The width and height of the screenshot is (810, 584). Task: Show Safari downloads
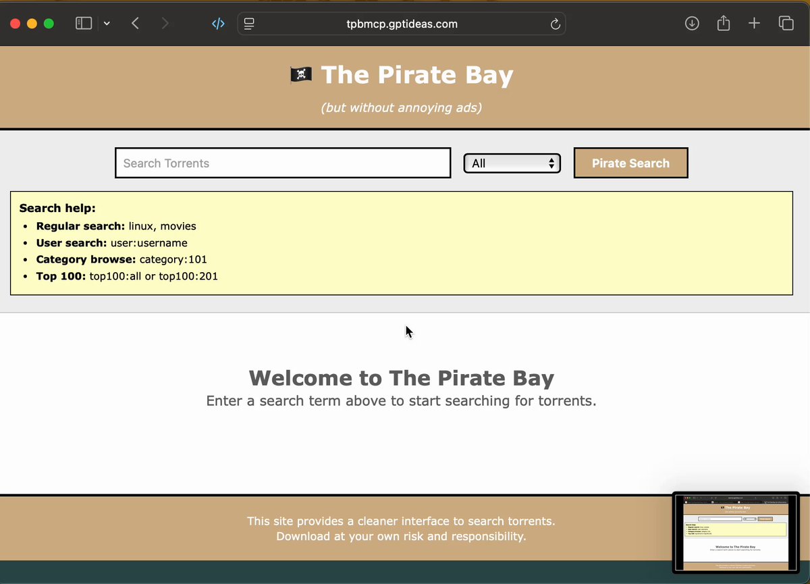pyautogui.click(x=692, y=24)
